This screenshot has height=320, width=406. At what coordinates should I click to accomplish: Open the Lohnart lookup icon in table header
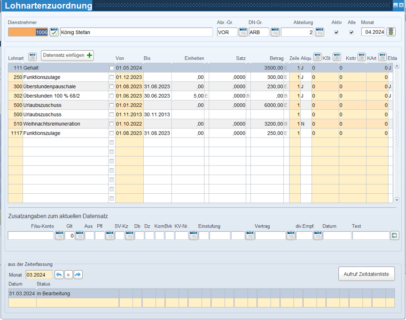tap(32, 57)
